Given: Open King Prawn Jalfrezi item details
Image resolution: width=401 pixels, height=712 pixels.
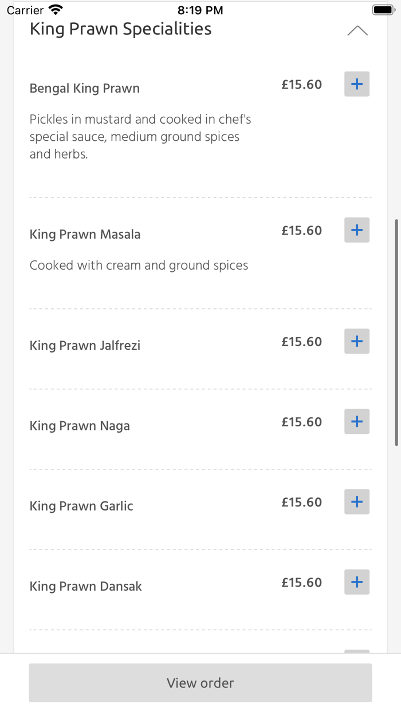Looking at the screenshot, I should click(85, 345).
